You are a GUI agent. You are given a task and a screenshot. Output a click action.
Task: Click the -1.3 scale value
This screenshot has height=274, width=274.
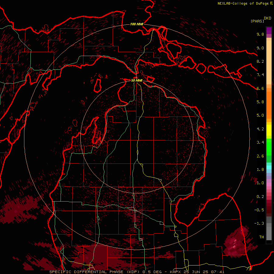point(259,223)
